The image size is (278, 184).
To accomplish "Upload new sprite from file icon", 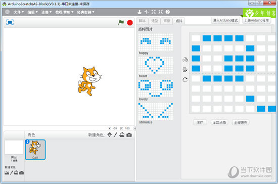I will (x=122, y=135).
